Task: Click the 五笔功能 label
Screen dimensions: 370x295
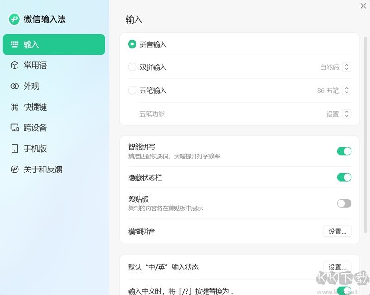Action: [x=152, y=114]
